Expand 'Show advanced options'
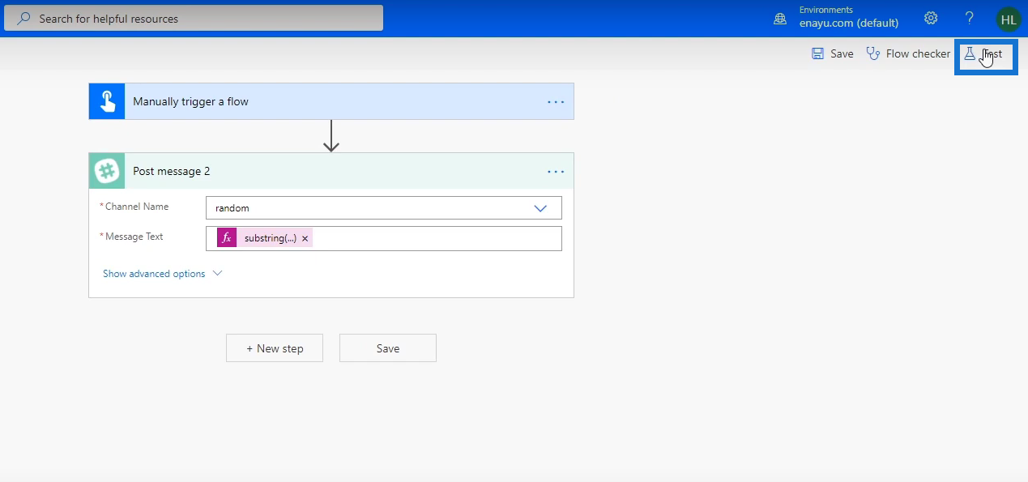This screenshot has height=482, width=1028. [162, 274]
